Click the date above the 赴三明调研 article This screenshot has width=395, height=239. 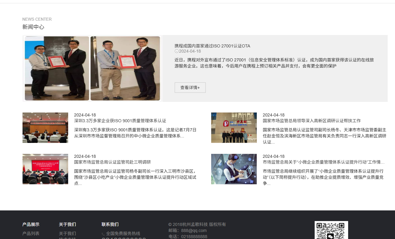point(85,156)
